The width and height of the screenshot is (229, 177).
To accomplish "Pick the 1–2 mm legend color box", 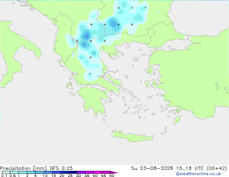I will tap(23, 172).
